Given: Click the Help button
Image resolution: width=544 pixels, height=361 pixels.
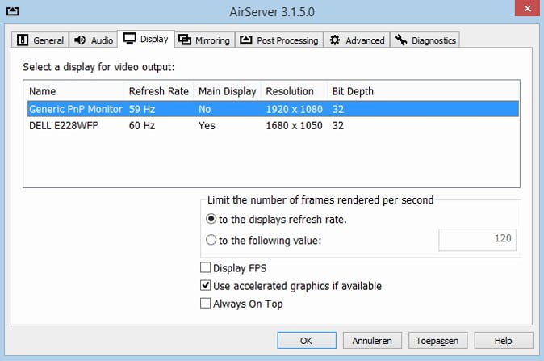Looking at the screenshot, I should pyautogui.click(x=504, y=341).
